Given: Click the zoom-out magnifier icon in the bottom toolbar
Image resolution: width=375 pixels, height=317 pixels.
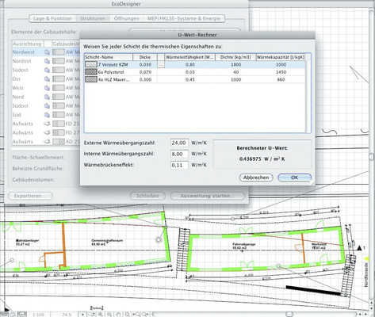Looking at the screenshot, I should 109,315.
